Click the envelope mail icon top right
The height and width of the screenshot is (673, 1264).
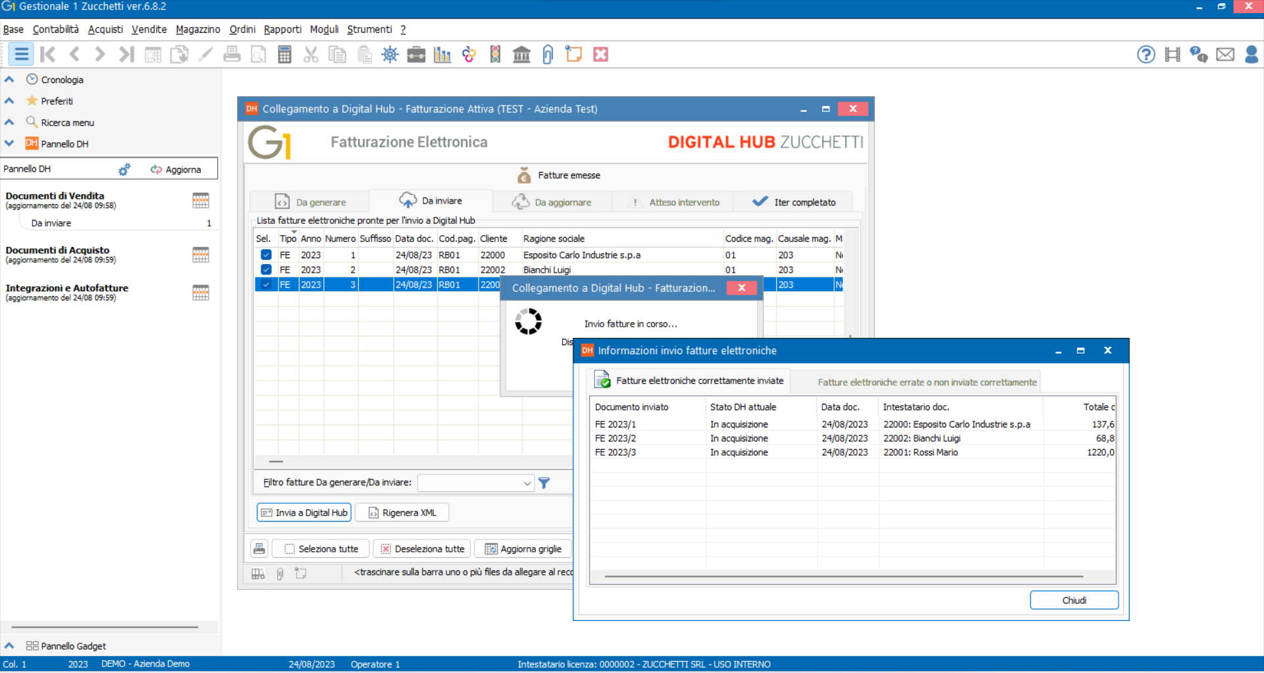(1226, 54)
